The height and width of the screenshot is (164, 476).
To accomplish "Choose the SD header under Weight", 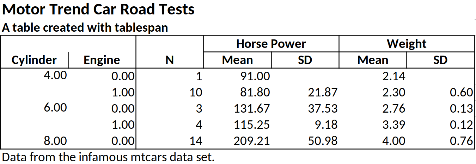I will coord(440,60).
